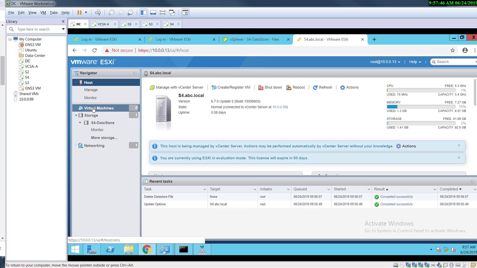Open the View menu
Image resolution: width=477 pixels, height=268 pixels.
tap(32, 13)
